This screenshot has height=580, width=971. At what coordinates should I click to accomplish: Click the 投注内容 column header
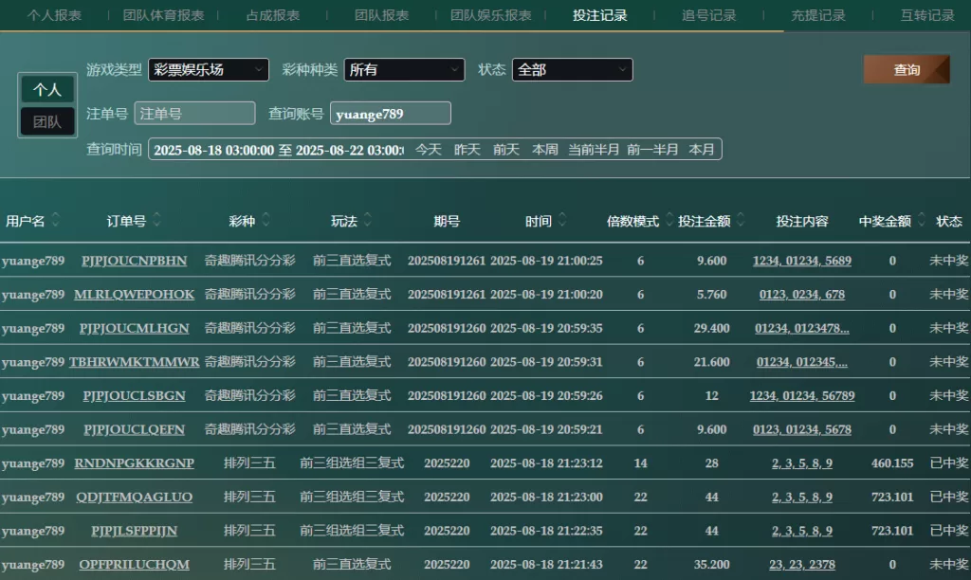(802, 221)
